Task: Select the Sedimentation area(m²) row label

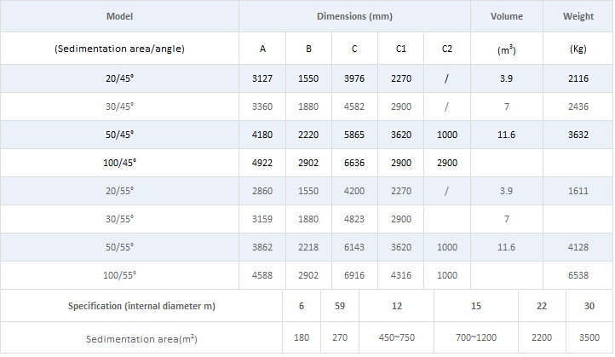Action: click(141, 338)
